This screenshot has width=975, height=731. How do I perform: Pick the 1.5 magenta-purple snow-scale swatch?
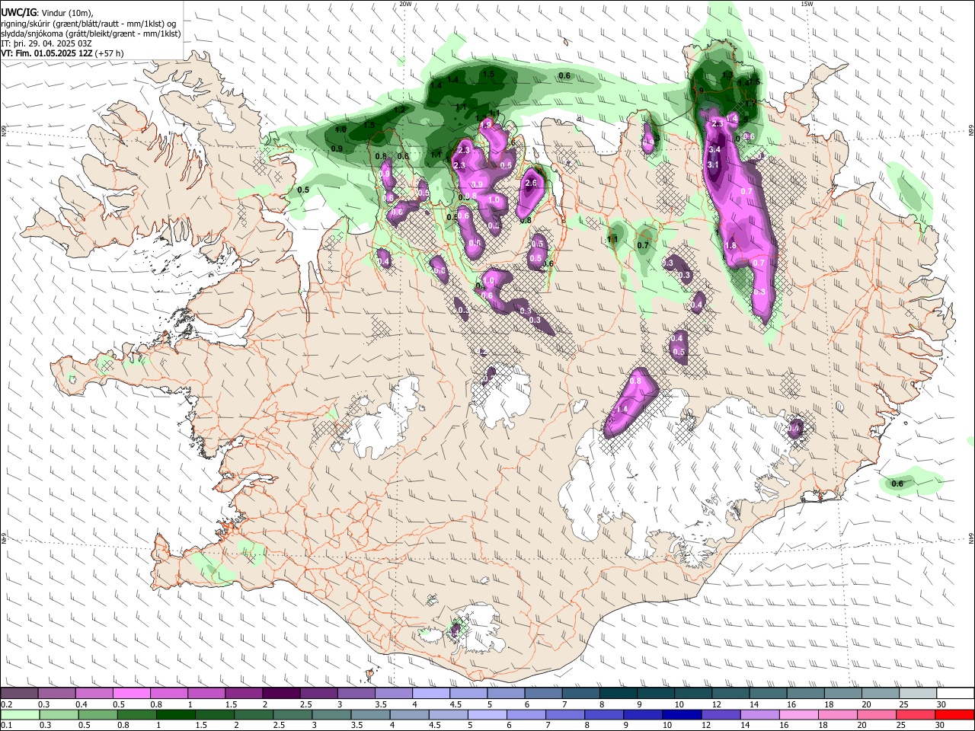244,694
